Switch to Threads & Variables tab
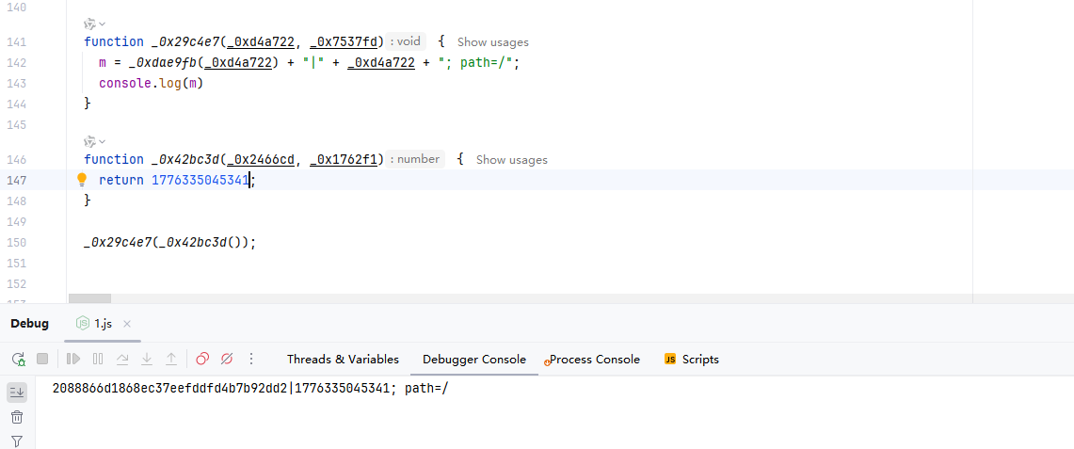This screenshot has height=449, width=1074. (x=343, y=360)
